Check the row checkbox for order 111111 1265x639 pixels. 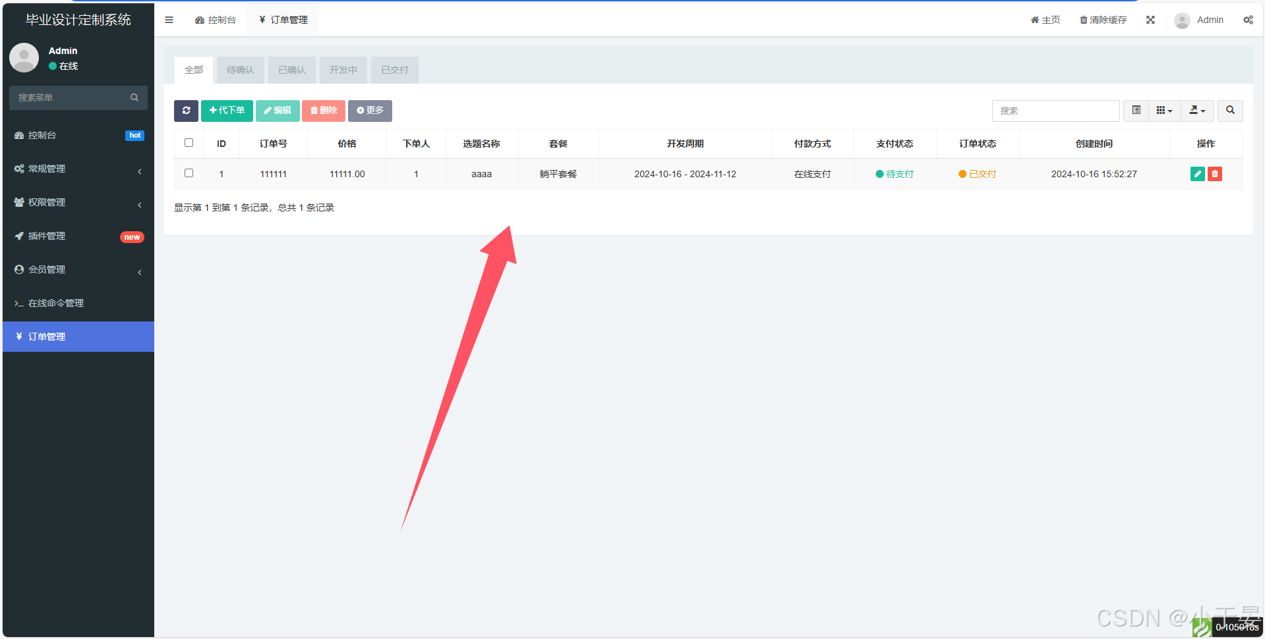pyautogui.click(x=189, y=173)
